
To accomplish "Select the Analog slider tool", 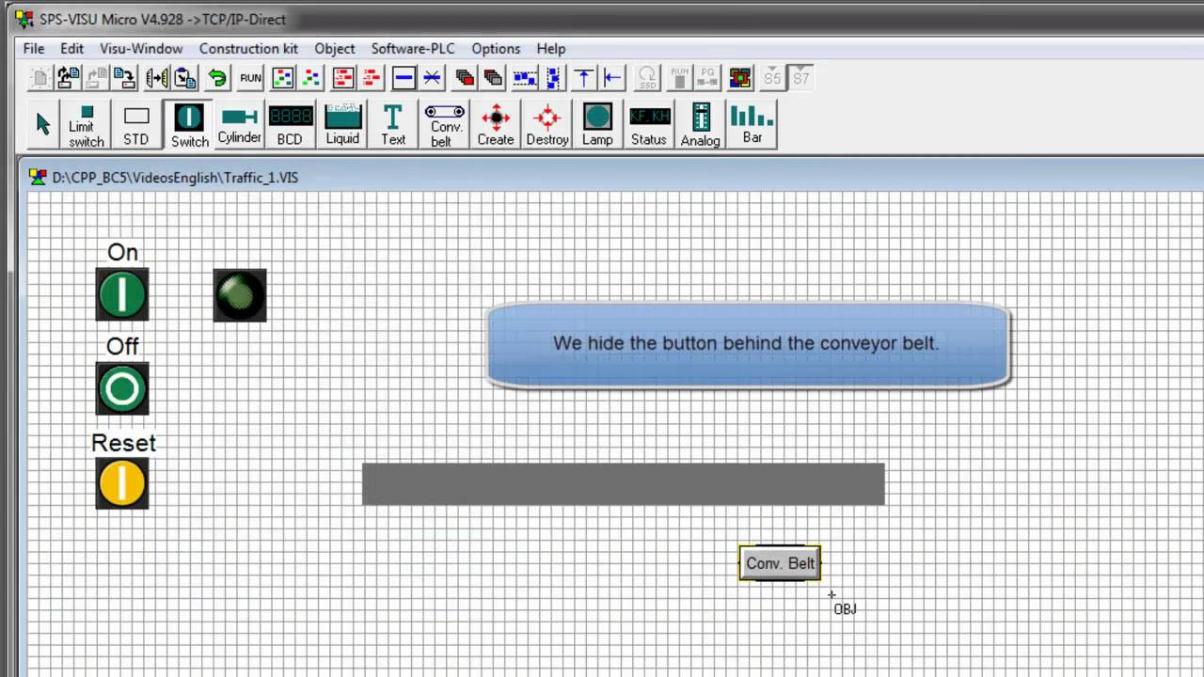I will [701, 125].
